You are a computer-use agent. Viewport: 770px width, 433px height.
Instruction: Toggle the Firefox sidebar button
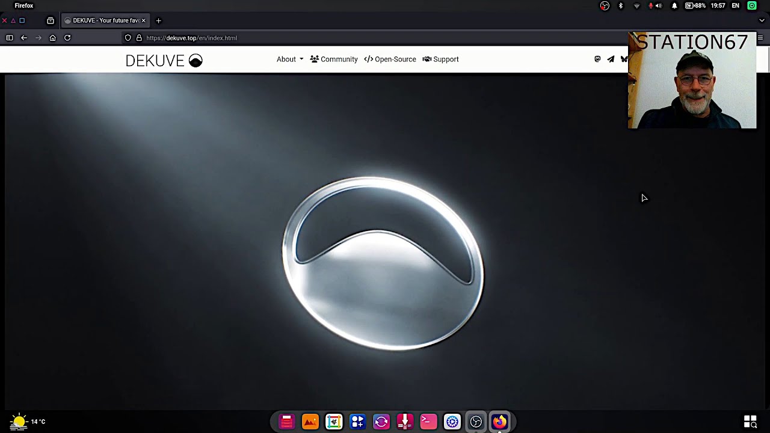pos(10,38)
